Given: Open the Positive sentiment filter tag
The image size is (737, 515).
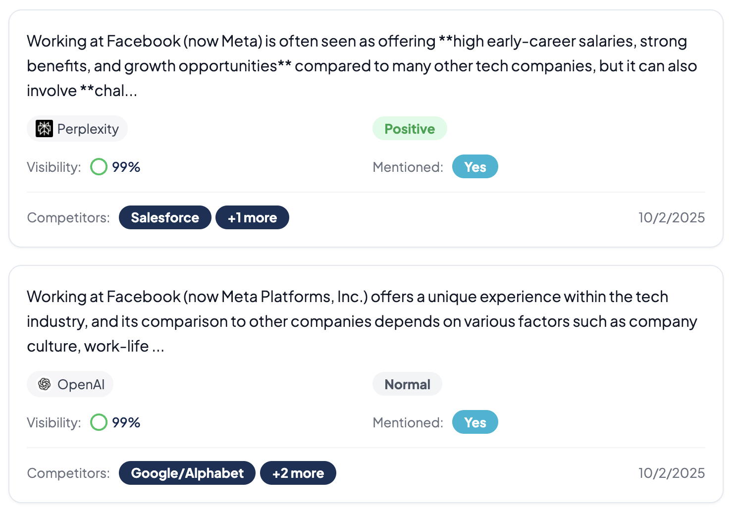Looking at the screenshot, I should pos(410,128).
